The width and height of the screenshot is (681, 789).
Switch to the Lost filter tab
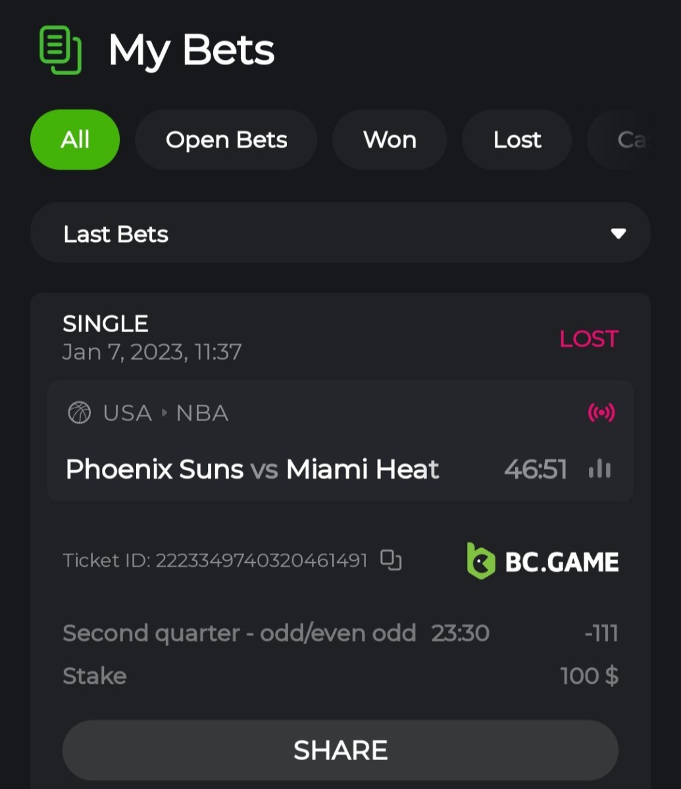[x=517, y=140]
